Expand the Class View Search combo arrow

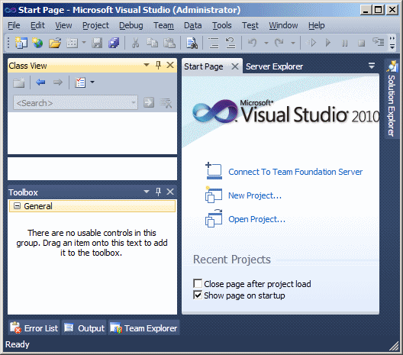pos(134,103)
